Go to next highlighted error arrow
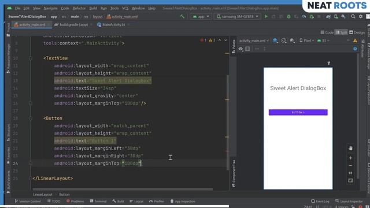This screenshot has height=208, width=370. 225,40
